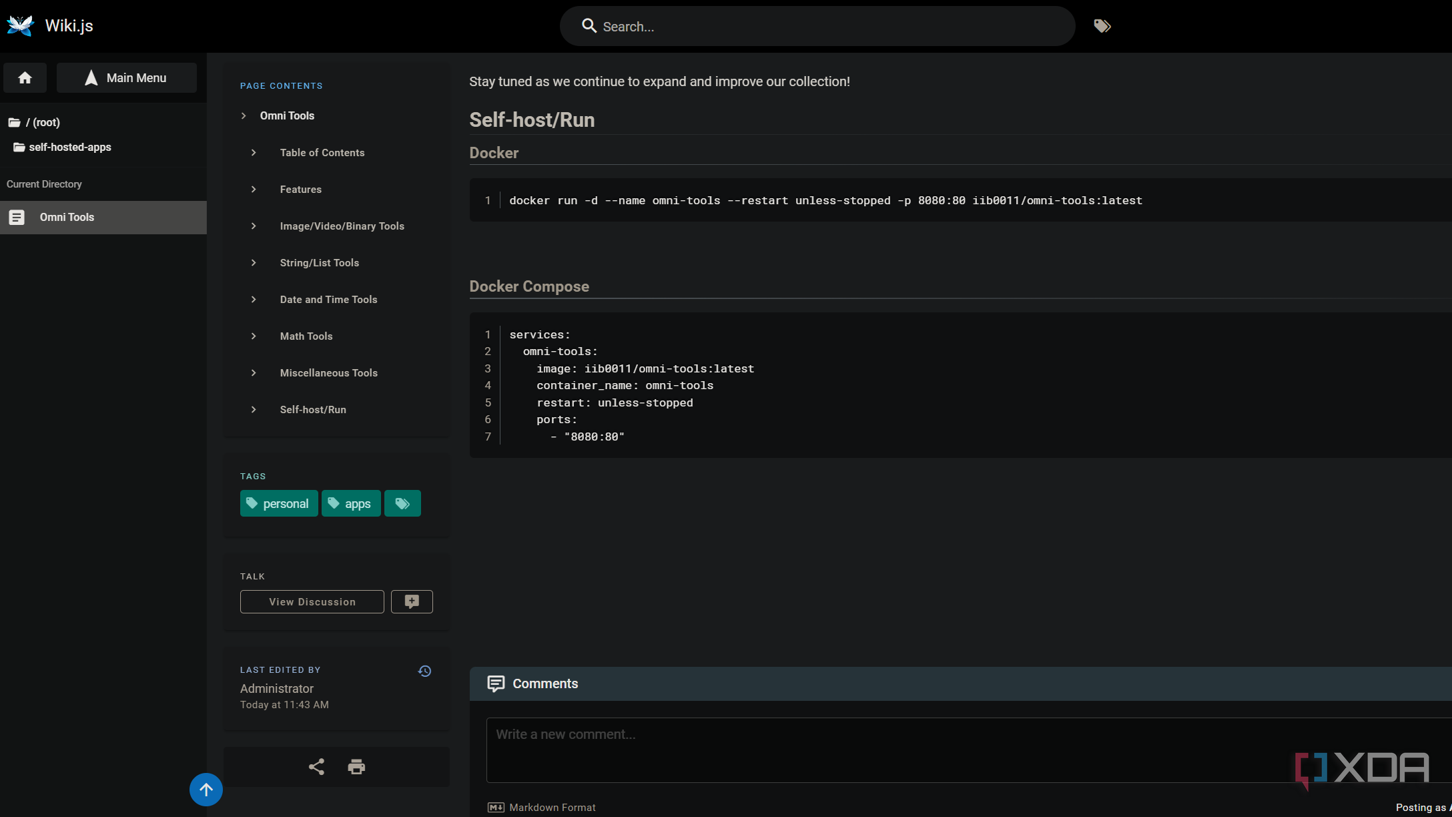The image size is (1452, 817).
Task: Click the multi-tag icon chip
Action: pos(402,503)
